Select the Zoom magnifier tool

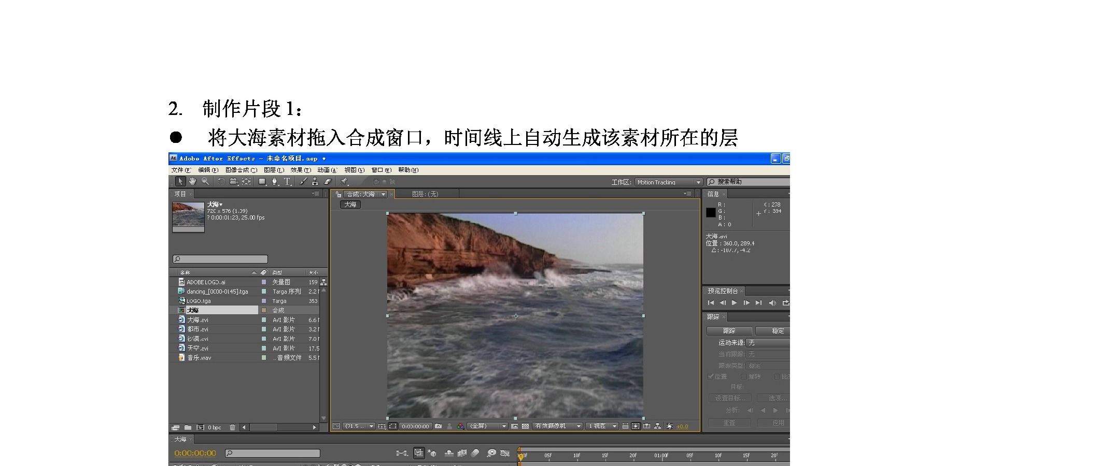[x=205, y=181]
